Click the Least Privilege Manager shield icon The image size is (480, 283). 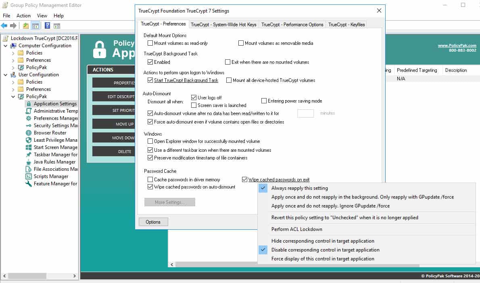point(29,140)
